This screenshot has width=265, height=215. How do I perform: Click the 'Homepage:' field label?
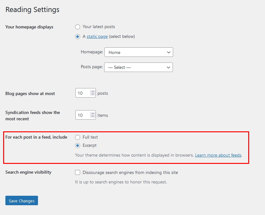92,52
